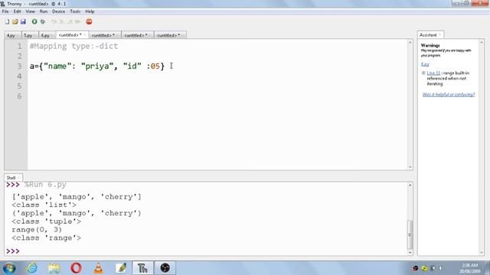Screen dimensions: 490x275
Task: Click shell output <class 'range'>
Action: [x=46, y=238]
